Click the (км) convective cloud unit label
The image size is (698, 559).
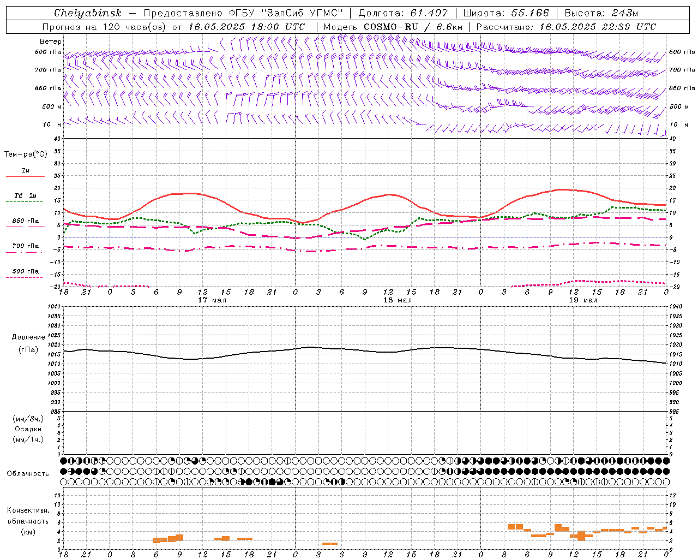pyautogui.click(x=28, y=532)
